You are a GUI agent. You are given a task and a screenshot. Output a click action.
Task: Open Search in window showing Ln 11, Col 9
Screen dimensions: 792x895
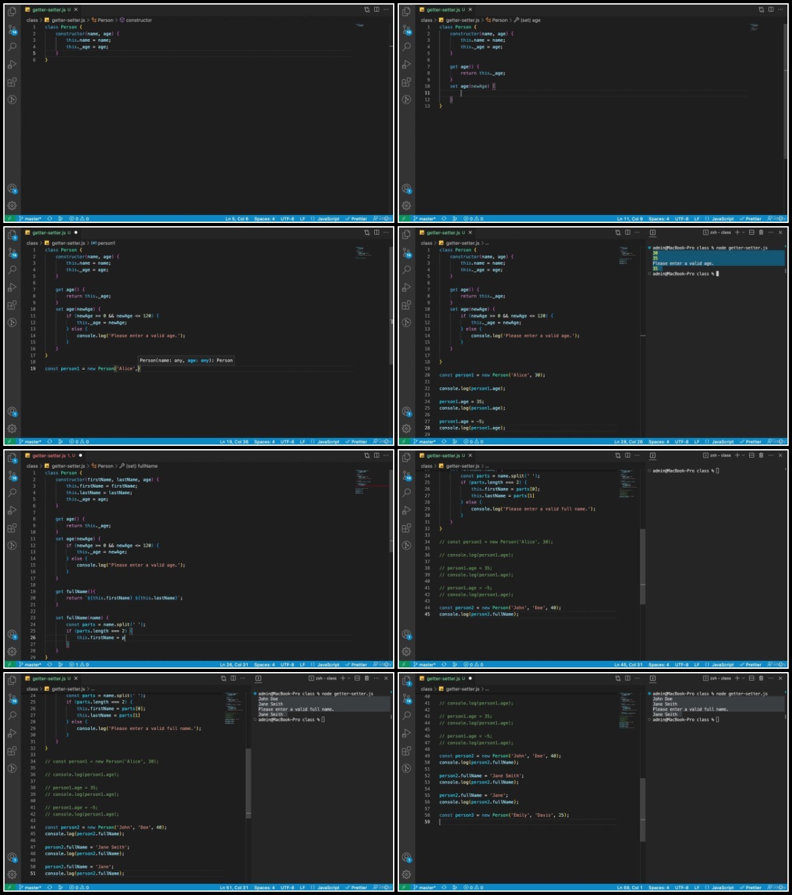(407, 47)
